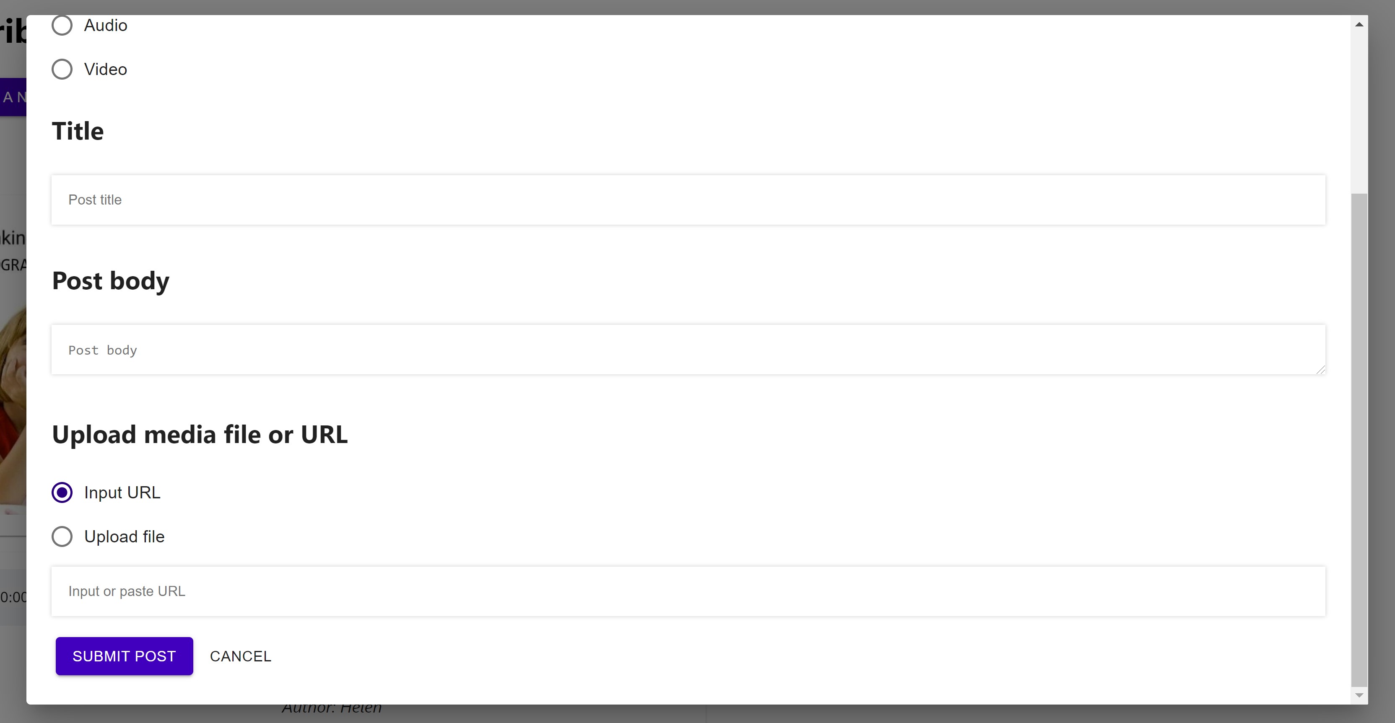Click the Video option label text
Screen dimensions: 1395x723
(106, 69)
